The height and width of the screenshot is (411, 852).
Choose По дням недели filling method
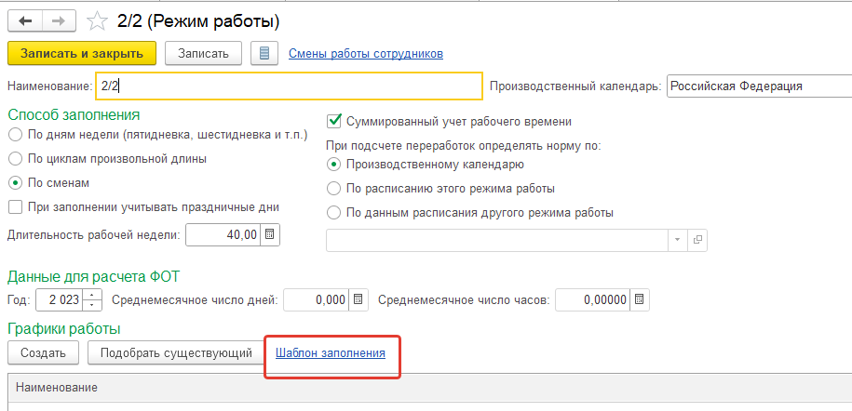coord(16,134)
